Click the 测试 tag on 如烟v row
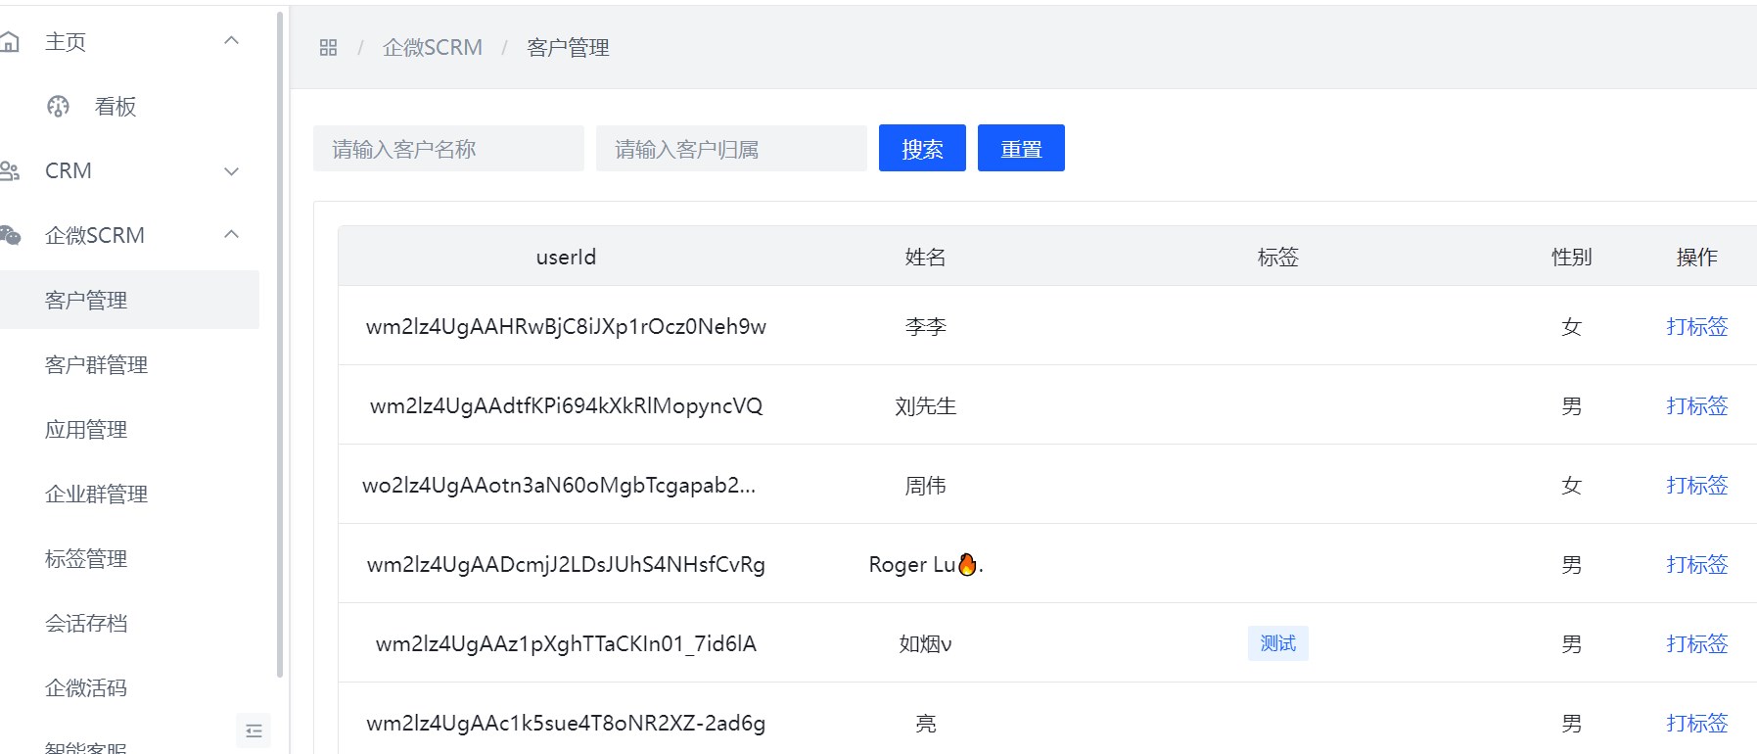Image resolution: width=1757 pixels, height=754 pixels. point(1277,643)
